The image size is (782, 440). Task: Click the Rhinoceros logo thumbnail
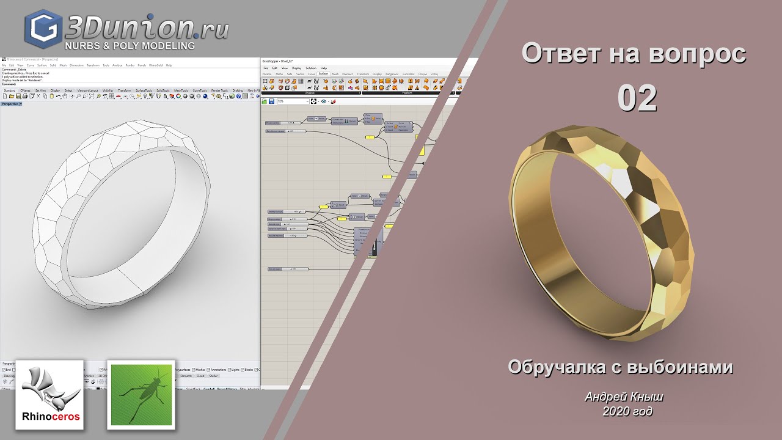pyautogui.click(x=49, y=395)
